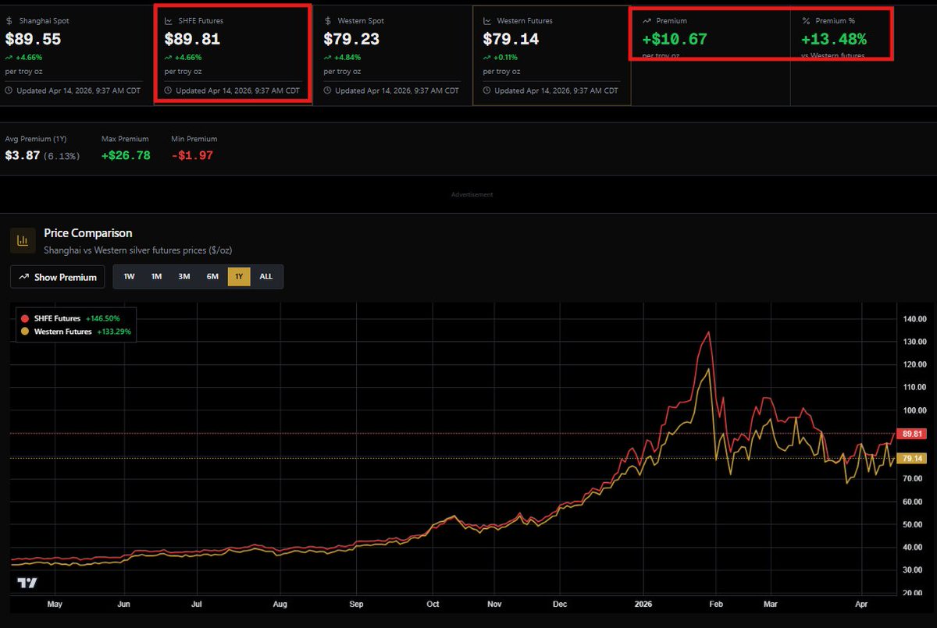This screenshot has height=628, width=937.
Task: Click the SHFE Futures chart icon
Action: click(169, 21)
